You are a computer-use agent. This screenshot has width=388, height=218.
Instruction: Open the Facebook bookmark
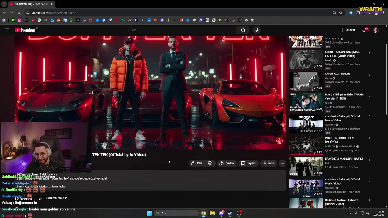104,20
